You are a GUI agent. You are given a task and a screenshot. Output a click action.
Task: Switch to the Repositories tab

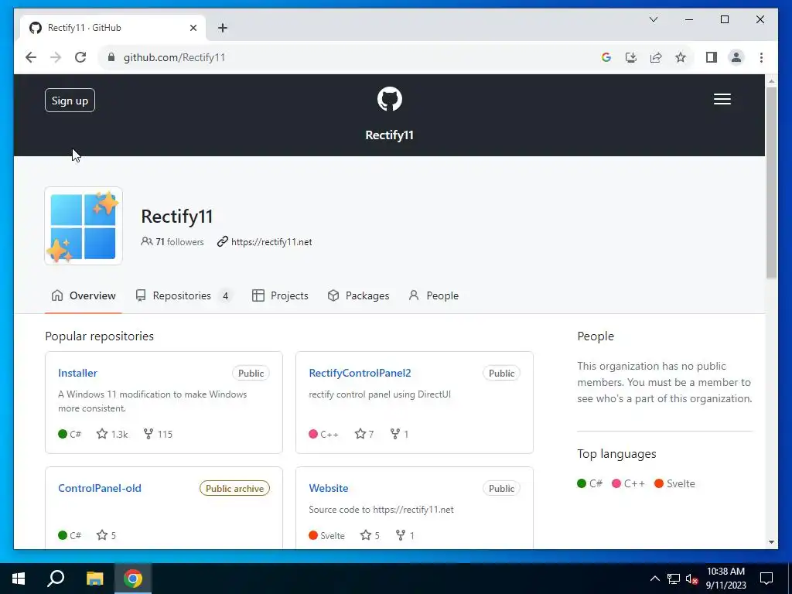[183, 296]
